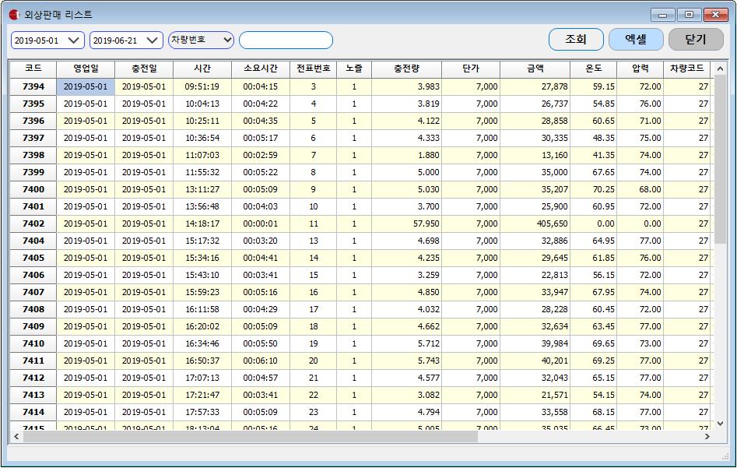Select row code 7398
This screenshot has height=468, width=737.
click(x=33, y=155)
